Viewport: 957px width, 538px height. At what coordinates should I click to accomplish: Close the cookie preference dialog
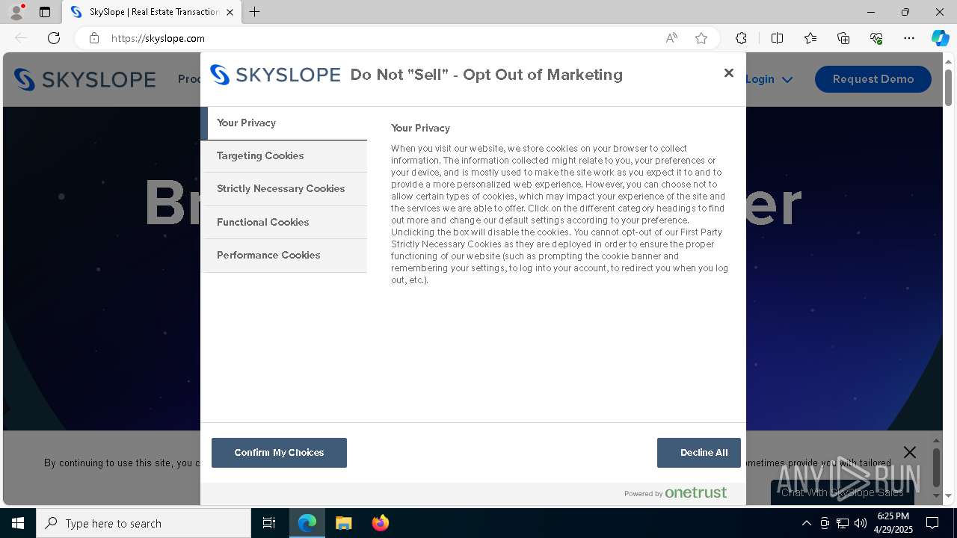tap(729, 73)
